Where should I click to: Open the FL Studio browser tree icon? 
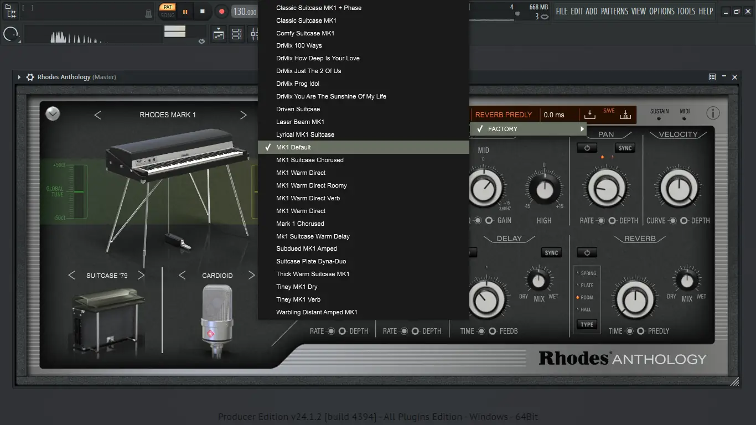[x=11, y=11]
